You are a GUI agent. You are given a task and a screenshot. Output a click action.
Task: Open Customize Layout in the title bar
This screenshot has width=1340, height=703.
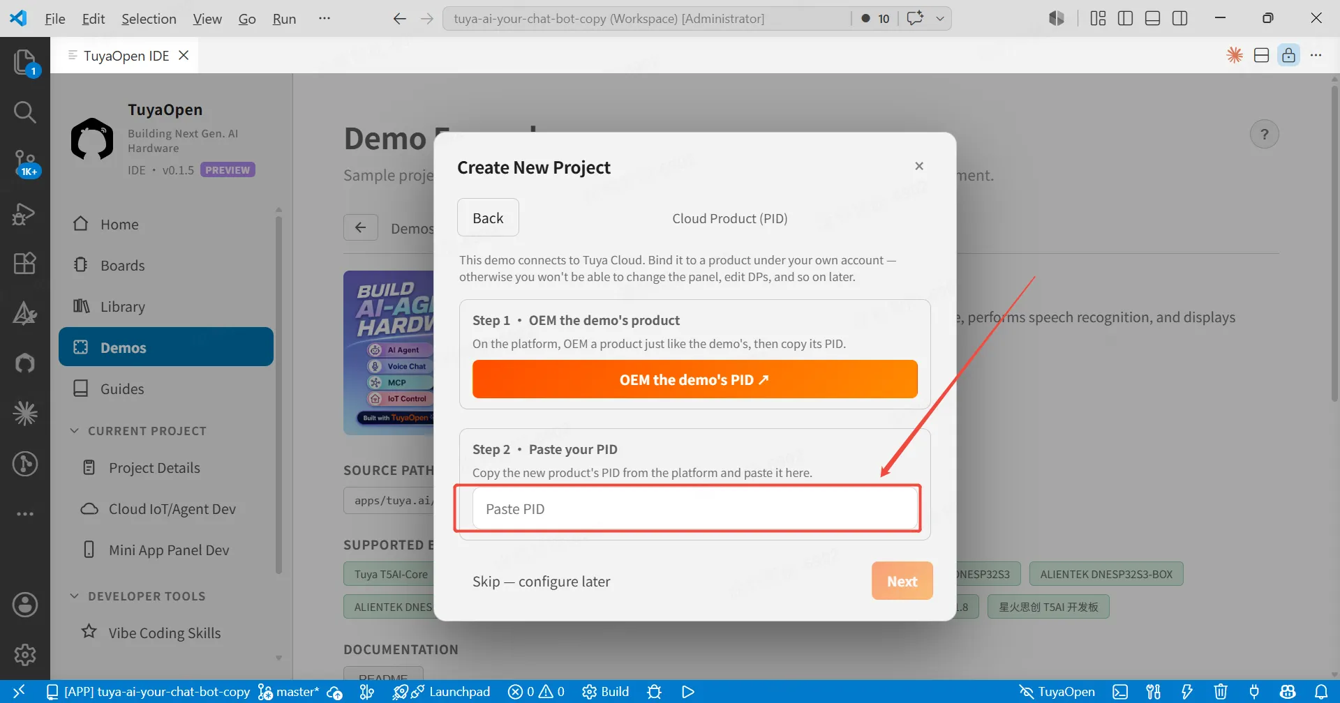coord(1098,18)
